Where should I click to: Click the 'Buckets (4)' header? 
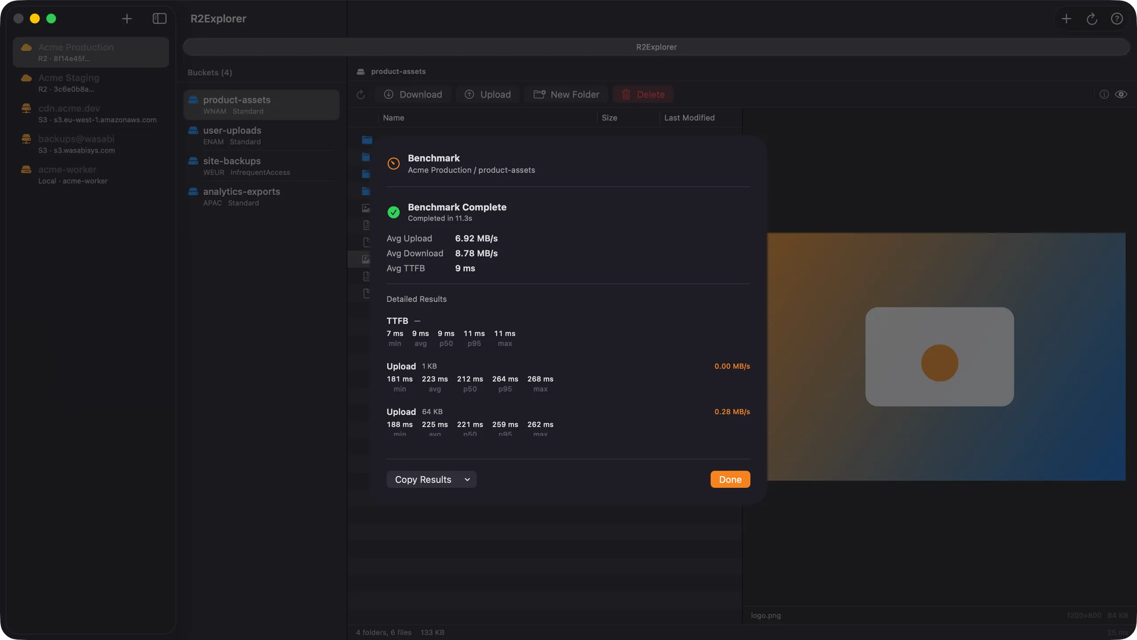pos(210,72)
